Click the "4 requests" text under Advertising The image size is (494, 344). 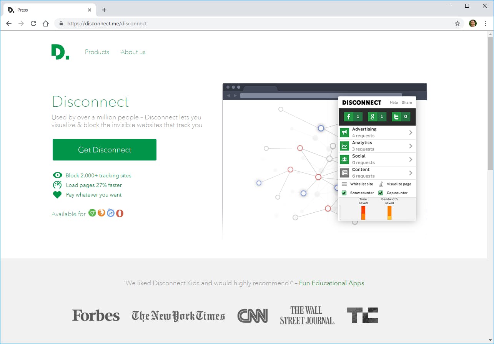(x=363, y=136)
